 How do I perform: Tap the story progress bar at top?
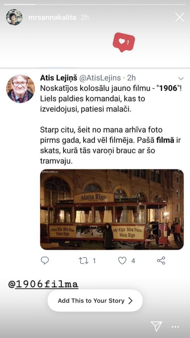[x=95, y=4]
